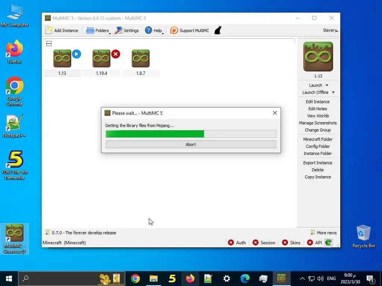Screen dimensions: 382x286
Task: Open File Explorer from taskbar
Action: click(x=153, y=279)
